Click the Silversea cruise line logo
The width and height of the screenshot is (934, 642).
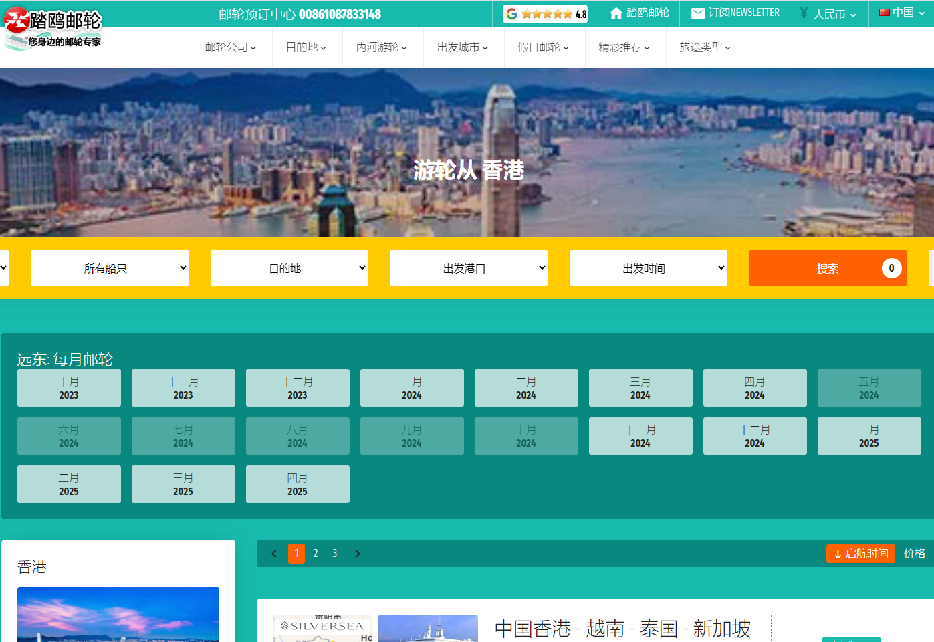click(x=322, y=627)
